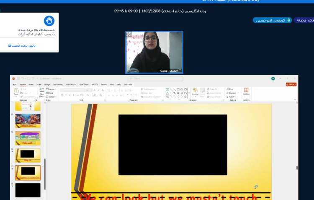This screenshot has height=200, width=314.
Task: Toggle Align Left for paragraph
Action: pyautogui.click(x=109, y=95)
